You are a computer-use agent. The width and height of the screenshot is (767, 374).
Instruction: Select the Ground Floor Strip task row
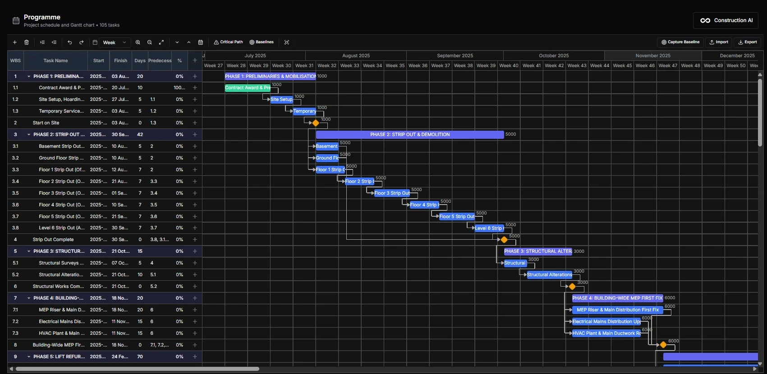pyautogui.click(x=105, y=158)
